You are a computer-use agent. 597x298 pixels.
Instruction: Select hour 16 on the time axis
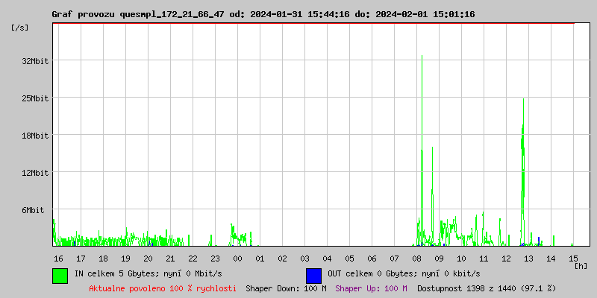[58, 259]
